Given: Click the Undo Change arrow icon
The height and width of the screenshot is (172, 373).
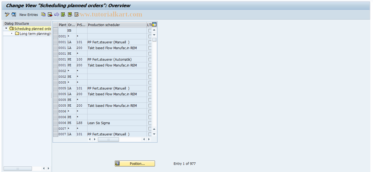Looking at the screenshot, I should click(x=57, y=15).
